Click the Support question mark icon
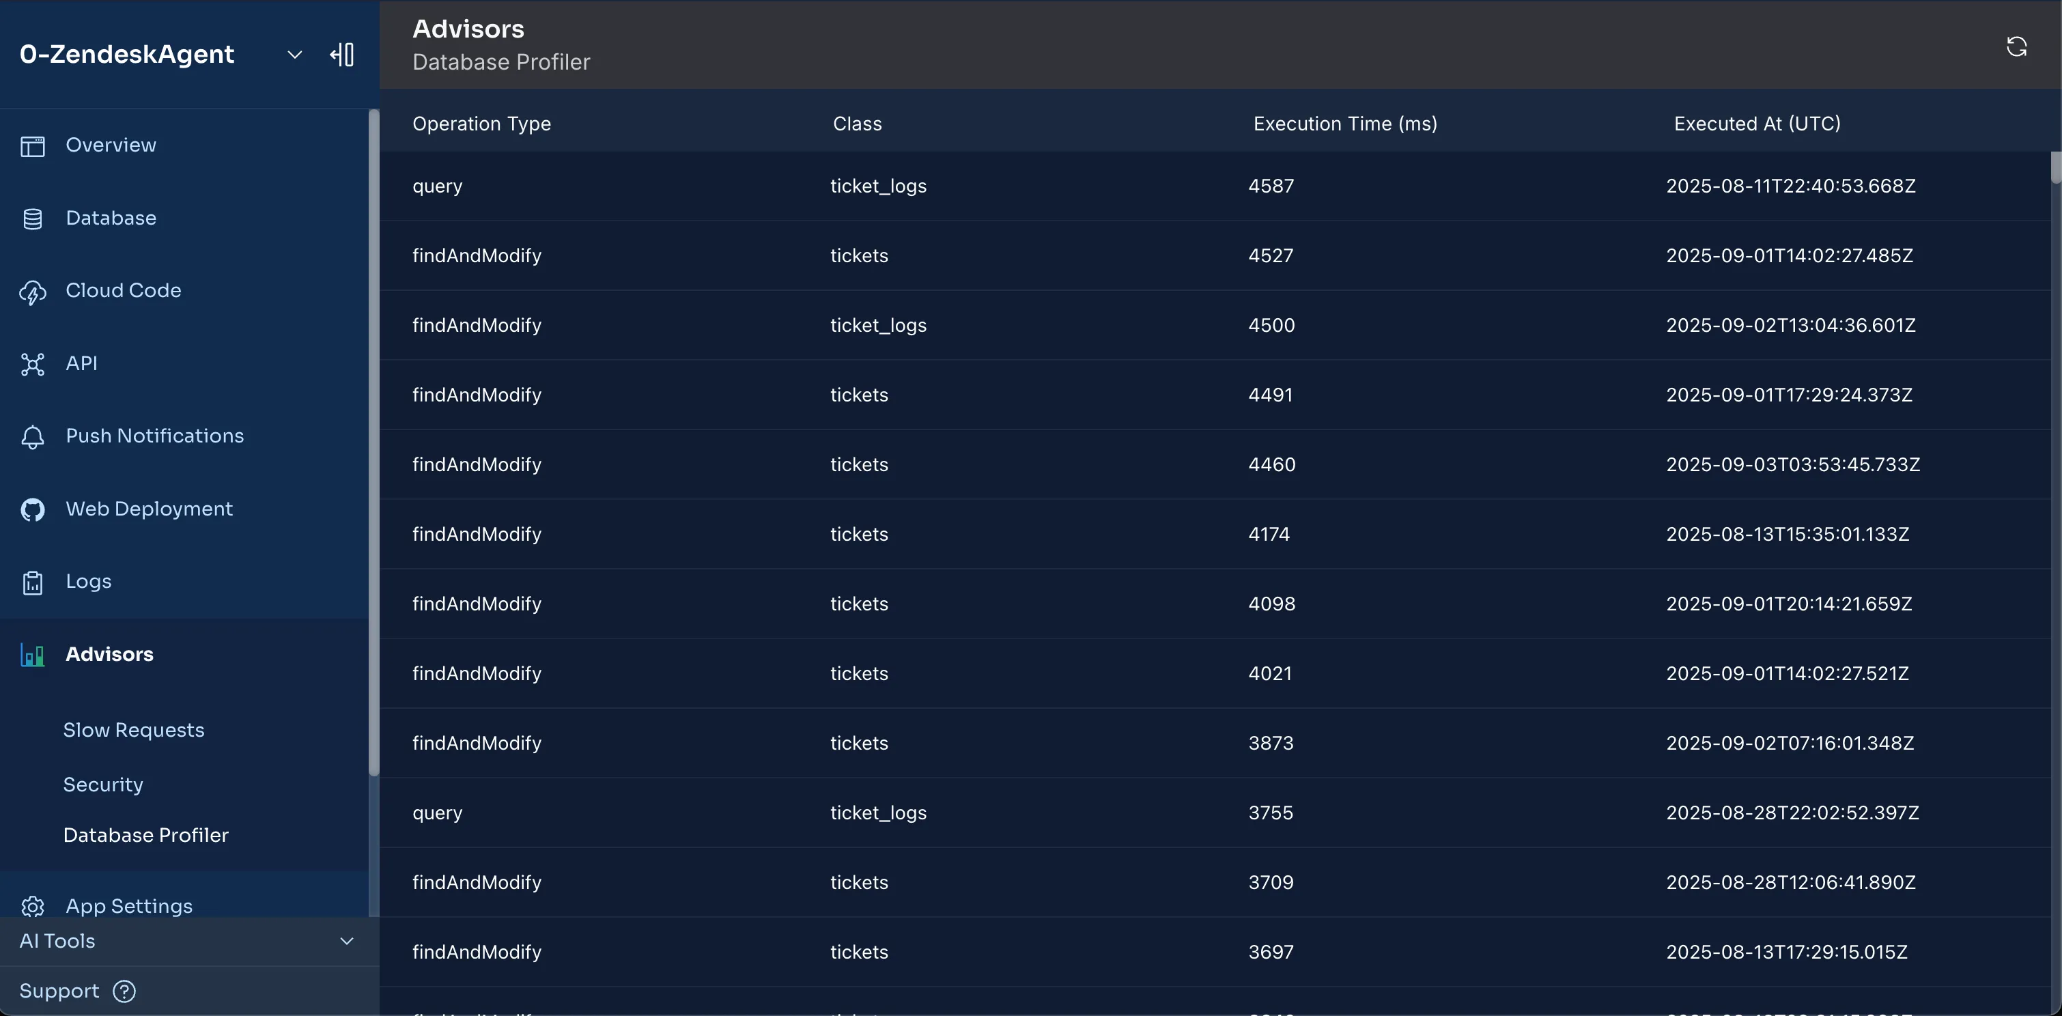Image resolution: width=2062 pixels, height=1016 pixels. click(124, 991)
